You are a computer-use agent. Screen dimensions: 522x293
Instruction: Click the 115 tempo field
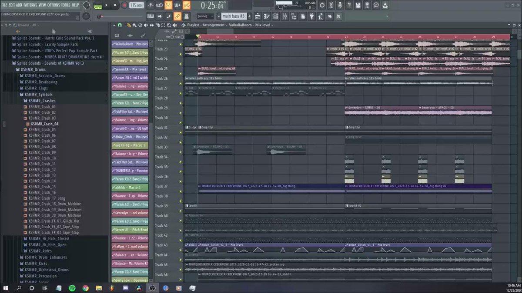[x=136, y=5]
